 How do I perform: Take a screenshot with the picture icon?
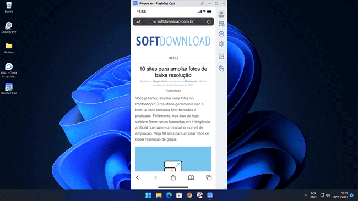[221, 56]
